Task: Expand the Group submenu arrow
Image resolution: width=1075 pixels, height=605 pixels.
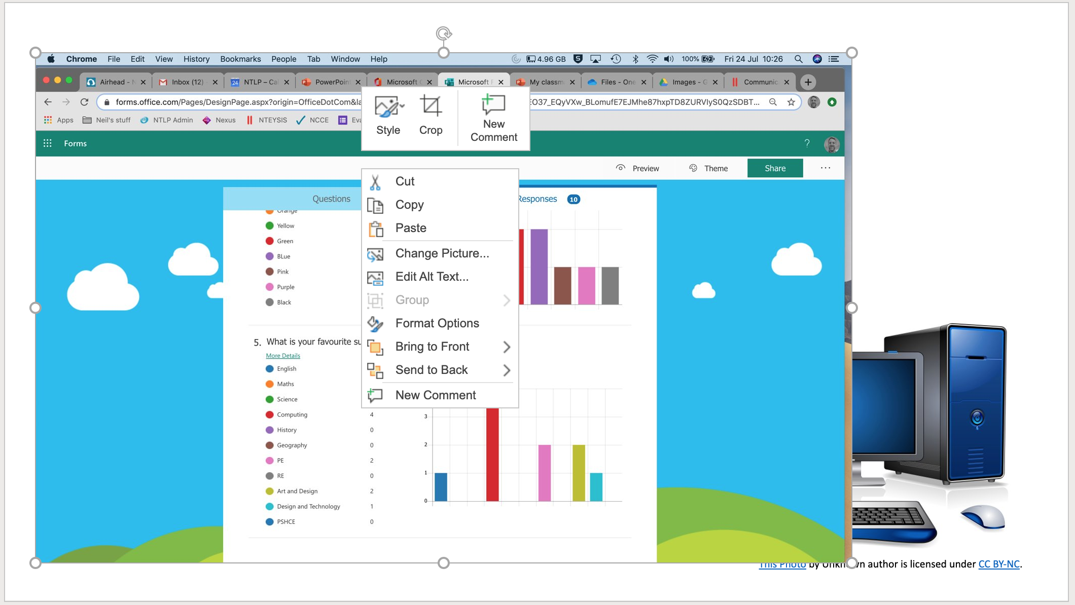Action: point(506,300)
